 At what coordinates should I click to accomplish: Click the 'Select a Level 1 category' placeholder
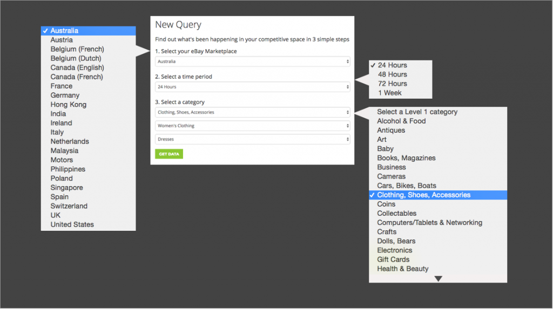438,112
